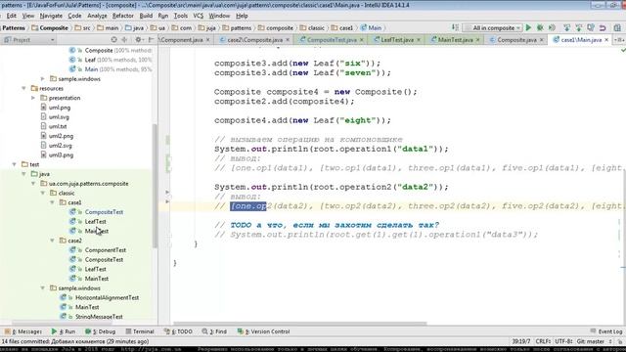Image resolution: width=626 pixels, height=352 pixels.
Task: Close the CompositeTest.java tab
Action: 362,40
